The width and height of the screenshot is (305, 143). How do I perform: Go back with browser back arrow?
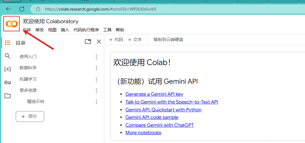coord(8,9)
